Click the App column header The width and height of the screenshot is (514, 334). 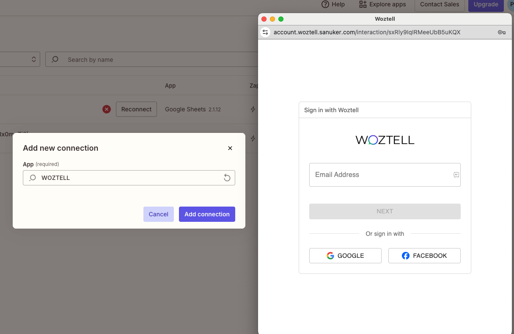(x=170, y=86)
